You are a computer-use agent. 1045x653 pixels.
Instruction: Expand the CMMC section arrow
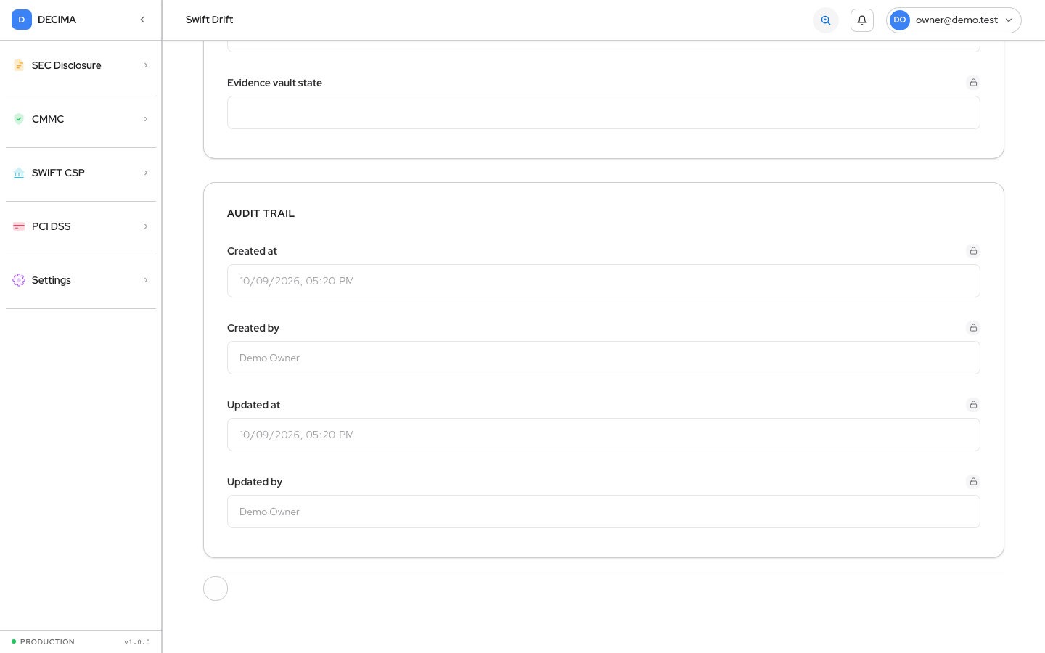(146, 119)
